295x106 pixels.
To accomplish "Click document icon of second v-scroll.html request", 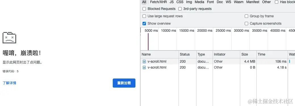I will (144, 67).
